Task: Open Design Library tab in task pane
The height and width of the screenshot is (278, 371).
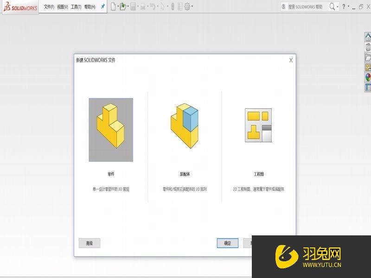Action: (368, 47)
